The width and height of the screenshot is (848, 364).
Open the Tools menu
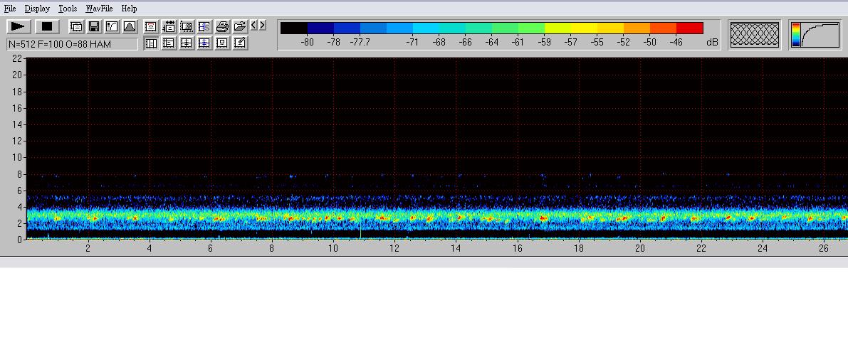[x=68, y=9]
